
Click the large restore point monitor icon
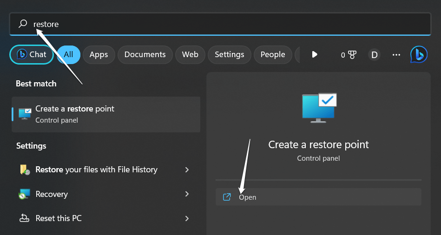tap(319, 107)
